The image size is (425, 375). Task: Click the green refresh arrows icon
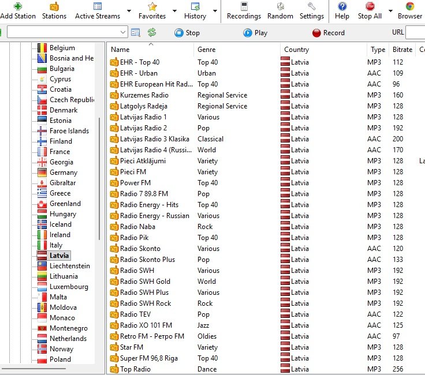tap(152, 32)
